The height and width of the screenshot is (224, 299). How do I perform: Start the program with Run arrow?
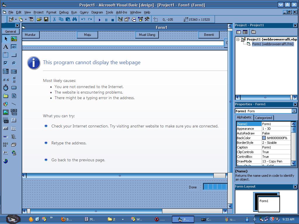[99, 20]
